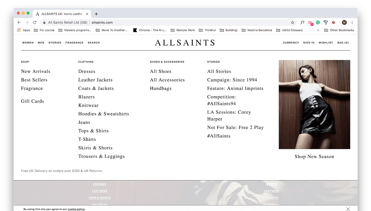Dismiss the cookie policy banner

click(x=348, y=209)
